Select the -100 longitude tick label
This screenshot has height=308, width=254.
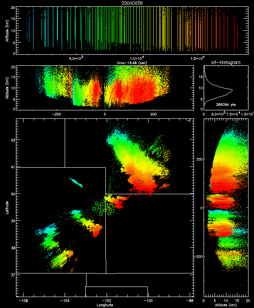pos(148,301)
